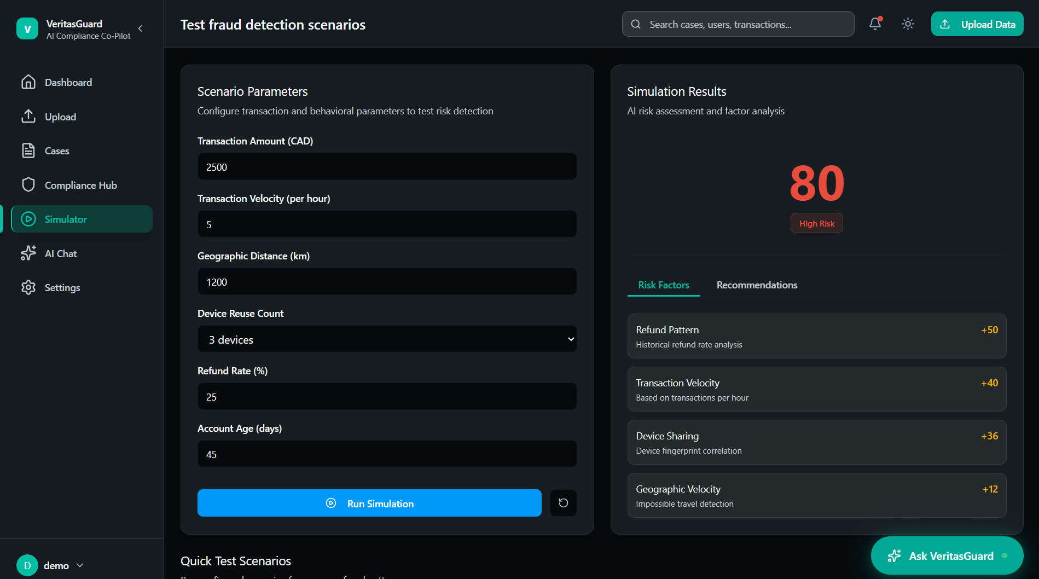The image size is (1039, 579).
Task: Expand the demo user menu chevron
Action: 80,565
